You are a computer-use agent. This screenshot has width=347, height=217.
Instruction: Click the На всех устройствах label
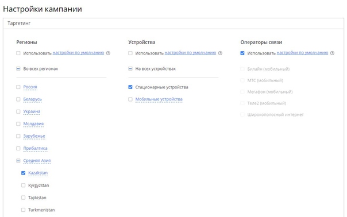point(155,69)
